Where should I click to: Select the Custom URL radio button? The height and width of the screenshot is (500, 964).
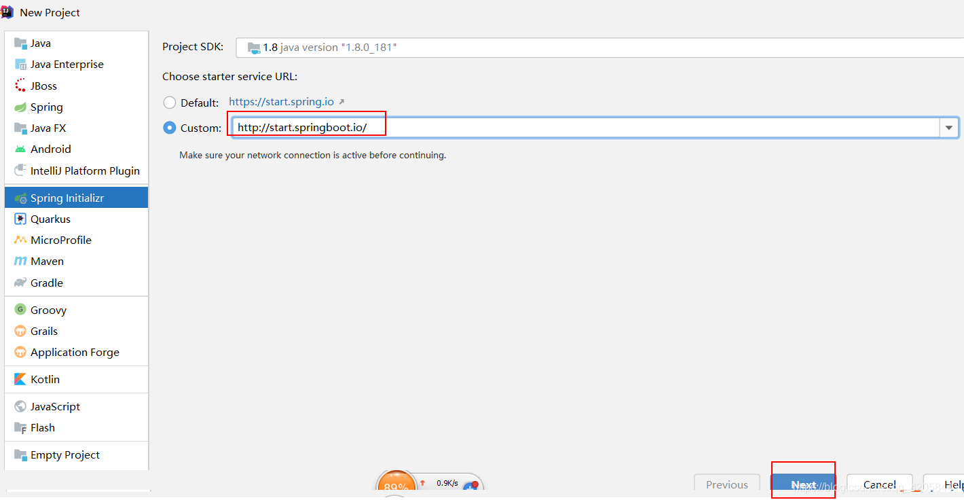click(x=170, y=128)
